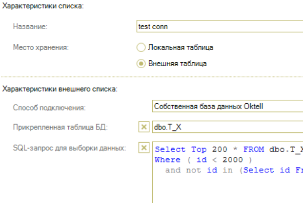
Task: Select the "Локальная таблица" radio button
Action: click(141, 48)
